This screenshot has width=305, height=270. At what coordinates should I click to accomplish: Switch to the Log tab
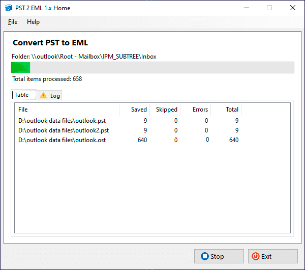[50, 96]
